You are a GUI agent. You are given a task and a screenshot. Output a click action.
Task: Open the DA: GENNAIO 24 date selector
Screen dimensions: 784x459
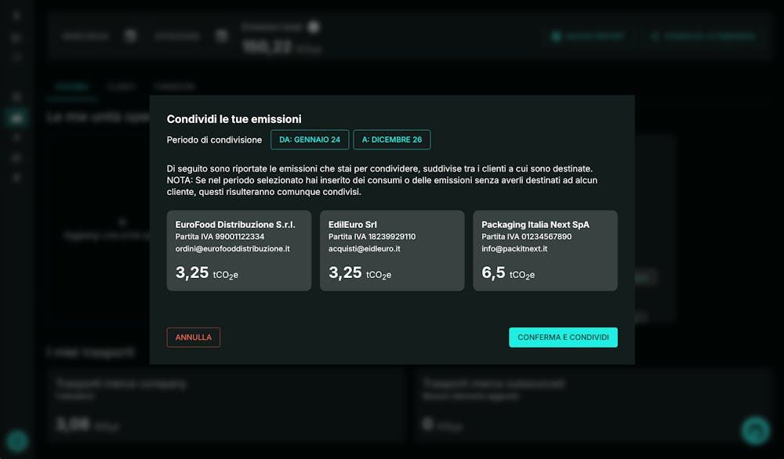click(x=310, y=140)
